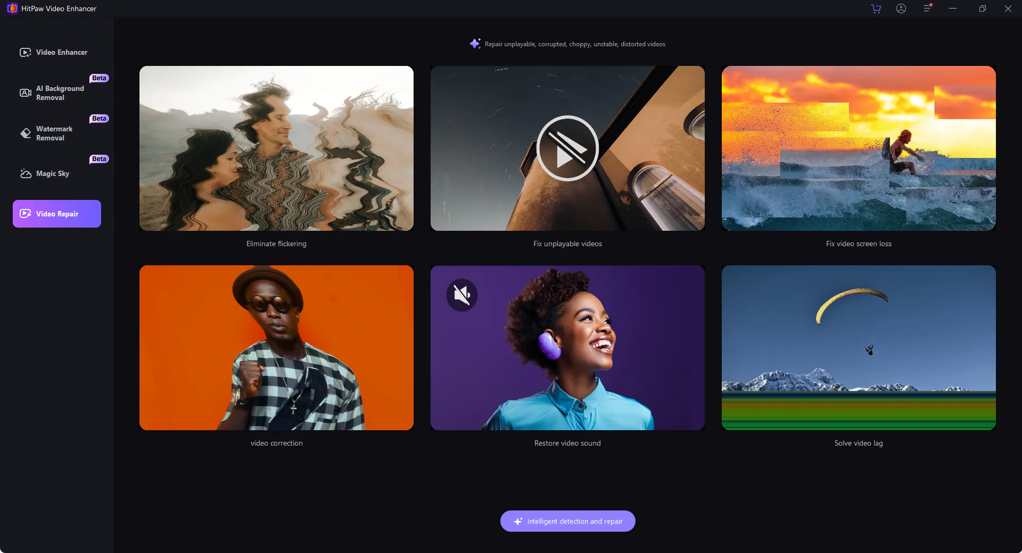Click the Restore video sound label
The height and width of the screenshot is (553, 1022).
pos(567,443)
